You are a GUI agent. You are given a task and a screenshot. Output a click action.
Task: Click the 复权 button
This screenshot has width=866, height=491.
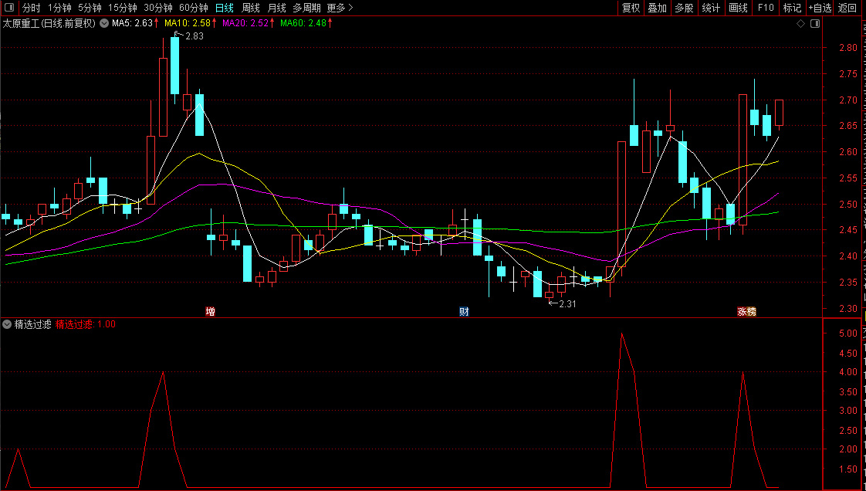631,8
